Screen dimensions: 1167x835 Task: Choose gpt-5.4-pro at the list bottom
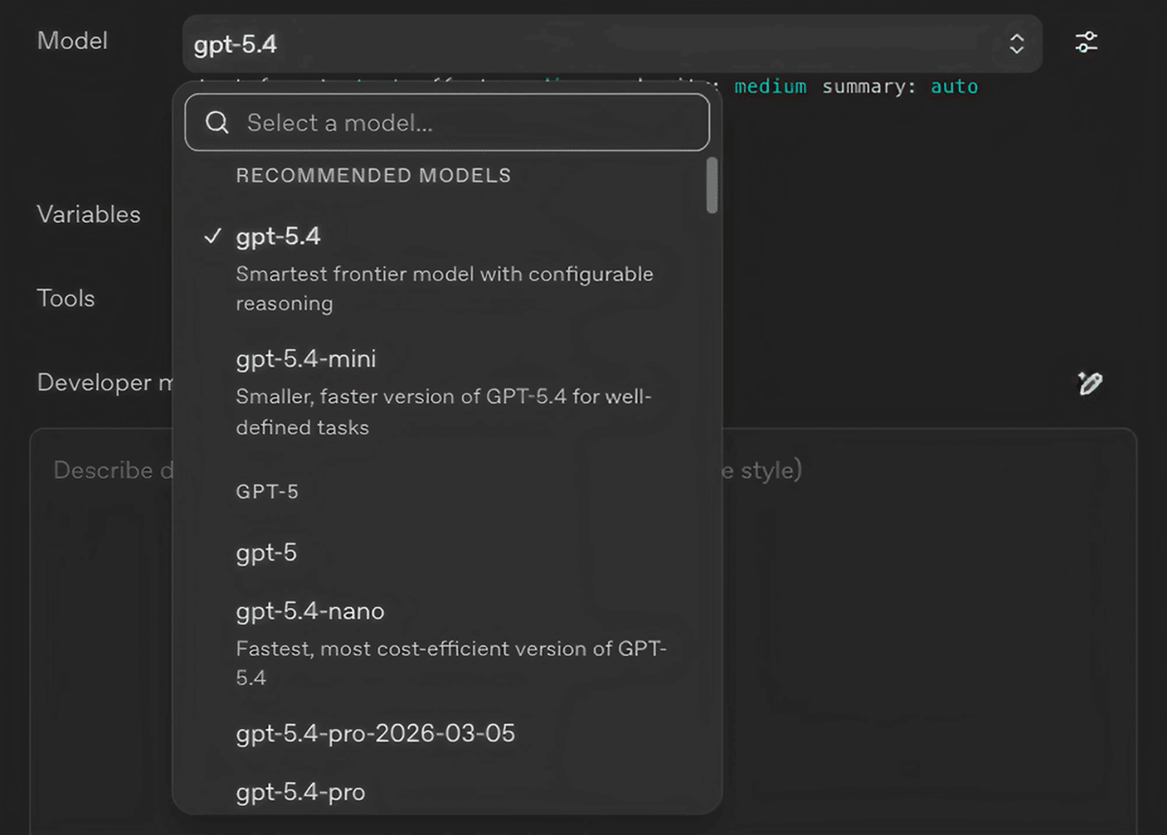click(x=301, y=792)
